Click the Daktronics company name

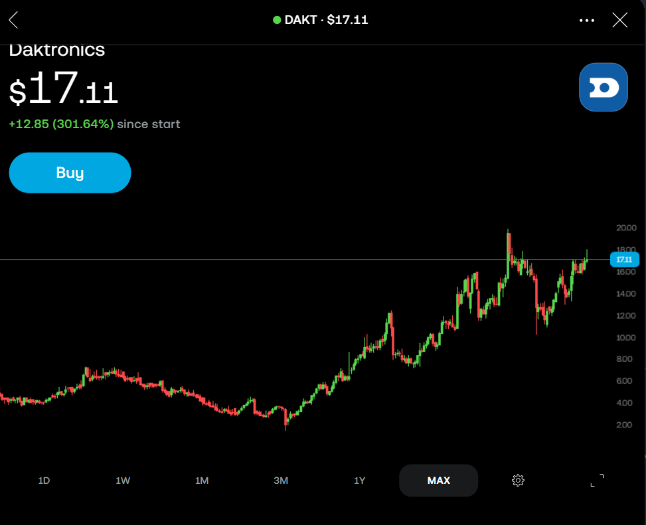pos(57,50)
